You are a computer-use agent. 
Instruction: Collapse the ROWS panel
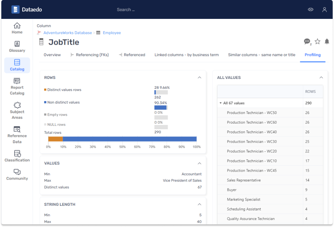pos(199,77)
